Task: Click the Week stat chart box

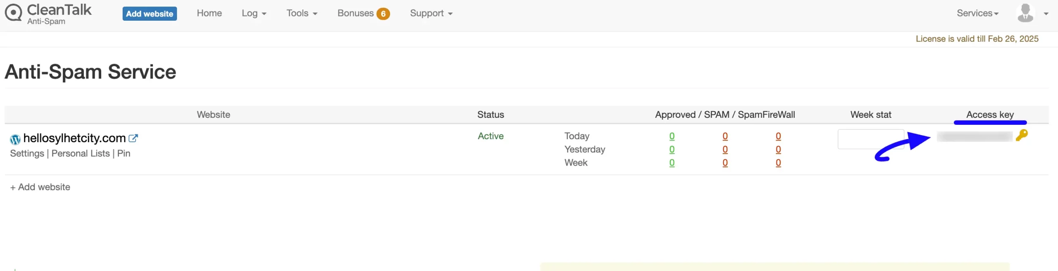Action: pyautogui.click(x=871, y=139)
